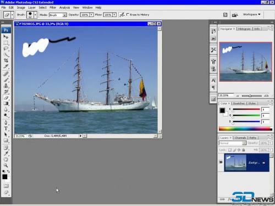Viewport: 275px width, 206px height.
Task: Open the document status info arrow
Action: click(x=80, y=136)
